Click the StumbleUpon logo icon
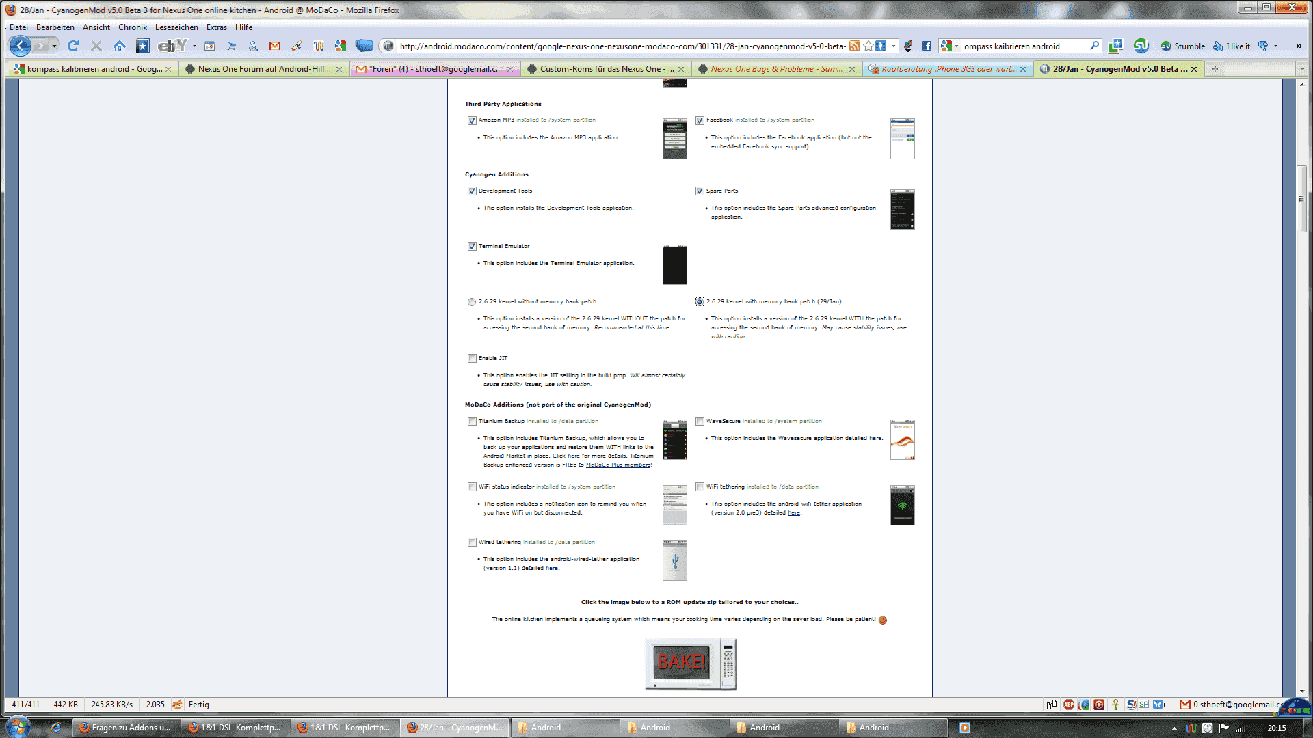Image resolution: width=1313 pixels, height=738 pixels. pyautogui.click(x=1141, y=46)
